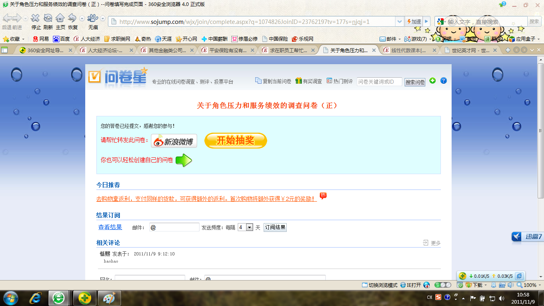Screen dimensions: 544x306
Task: Enable 无痕 incognito paw icon
Action: [93, 18]
